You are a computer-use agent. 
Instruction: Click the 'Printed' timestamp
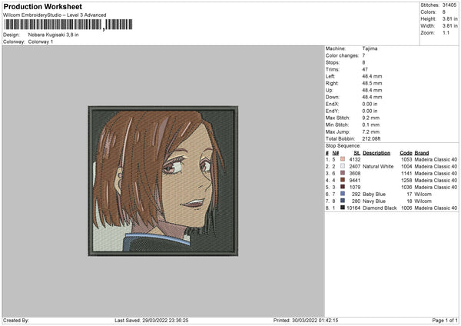click(x=306, y=320)
